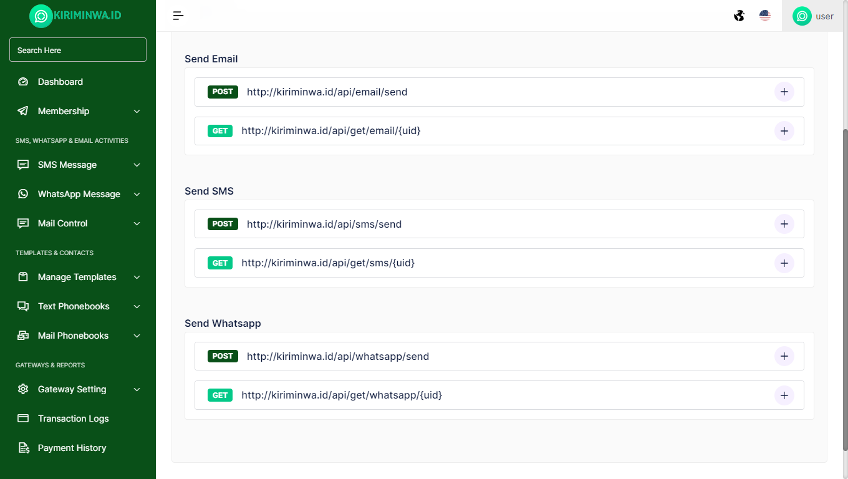Image resolution: width=848 pixels, height=479 pixels.
Task: Click the Text Phonebooks icon
Action: (23, 306)
